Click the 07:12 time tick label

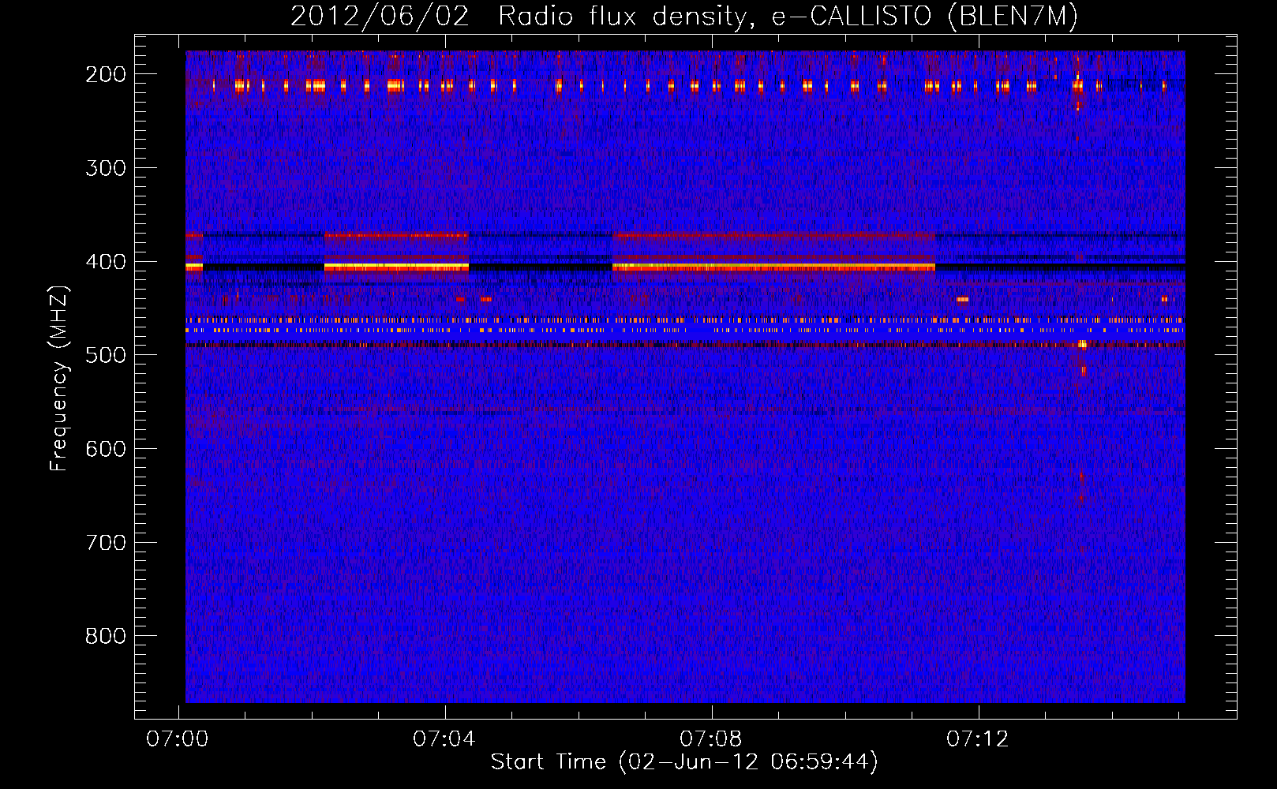978,739
